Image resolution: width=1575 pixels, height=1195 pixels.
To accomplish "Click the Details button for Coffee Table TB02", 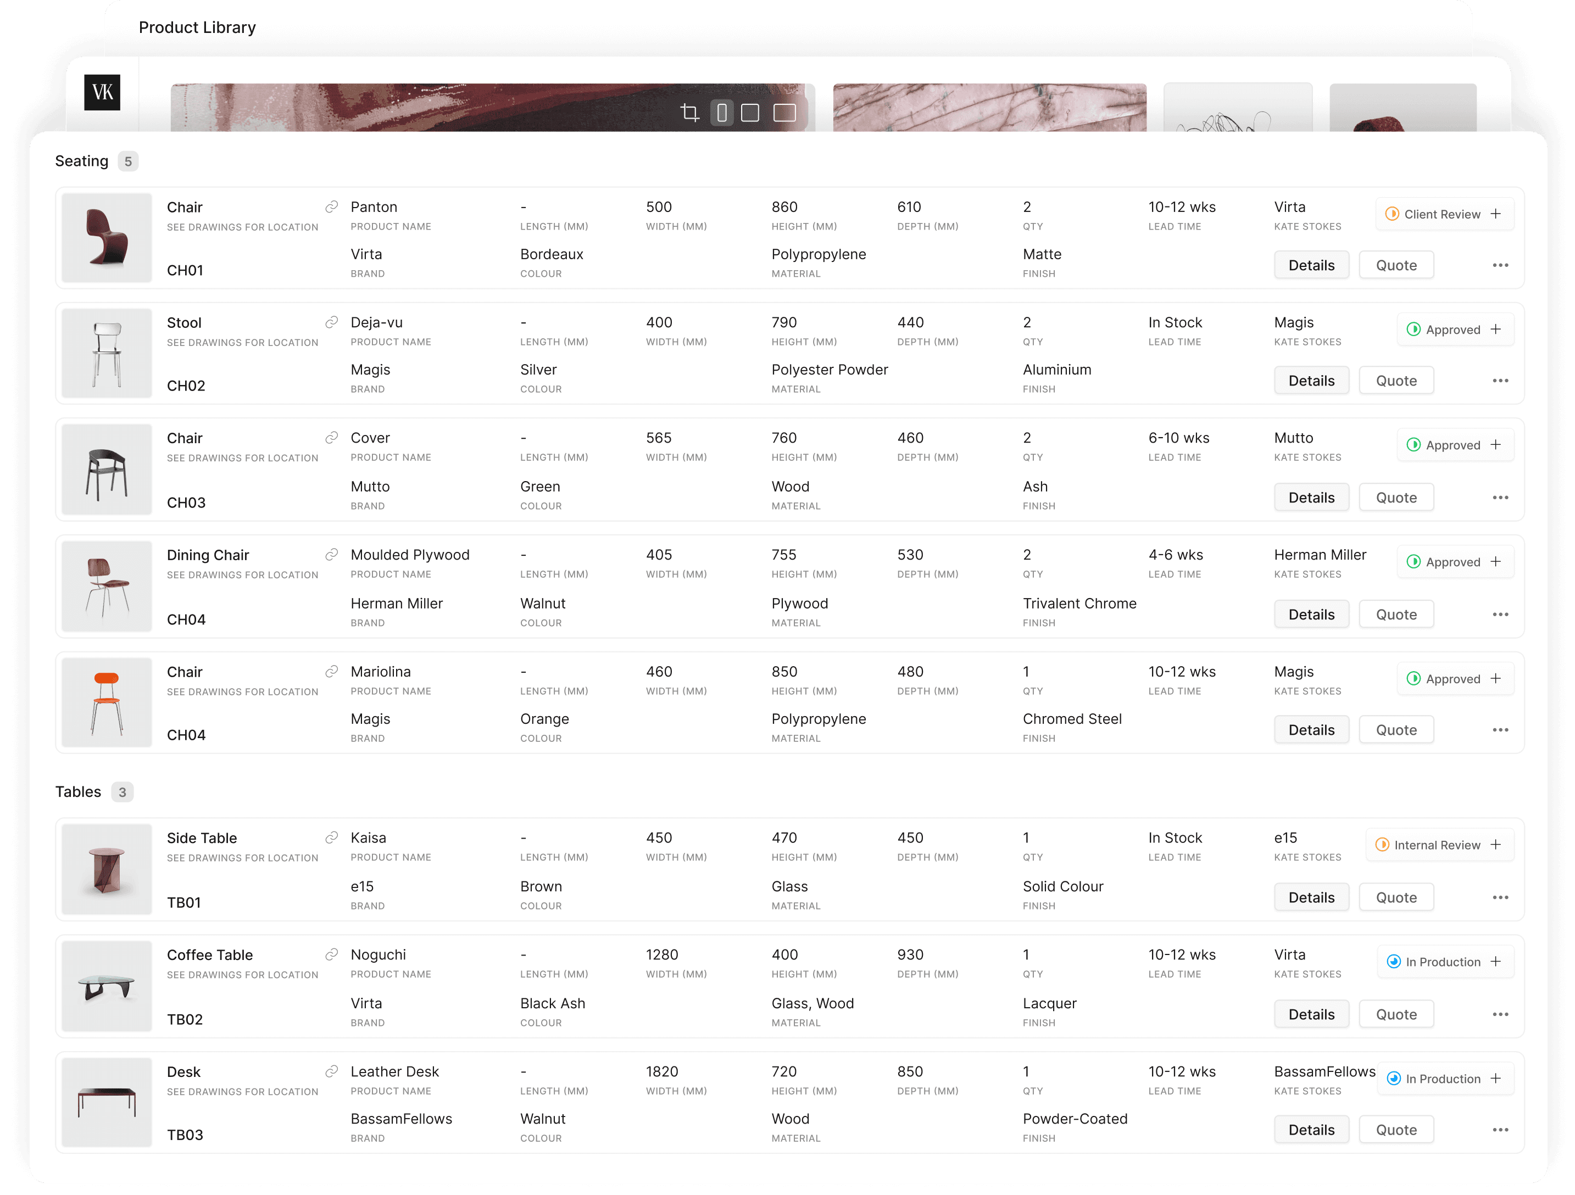I will tap(1311, 1013).
